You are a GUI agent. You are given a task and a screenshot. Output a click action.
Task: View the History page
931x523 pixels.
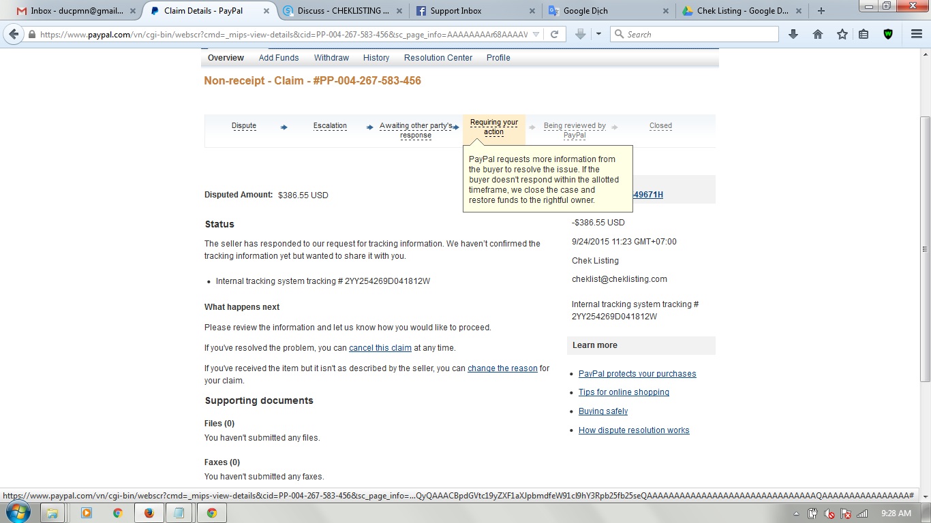coord(376,58)
